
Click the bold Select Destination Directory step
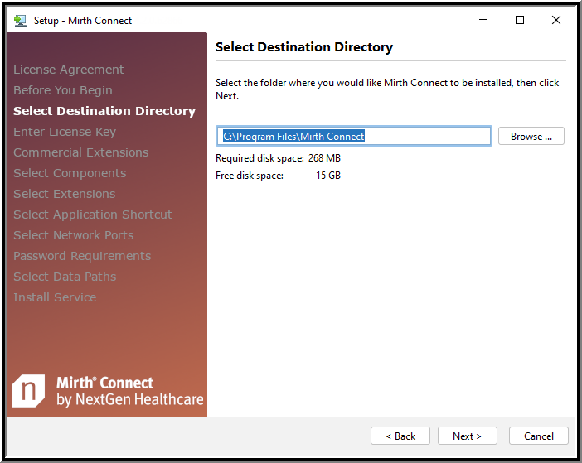pos(104,111)
